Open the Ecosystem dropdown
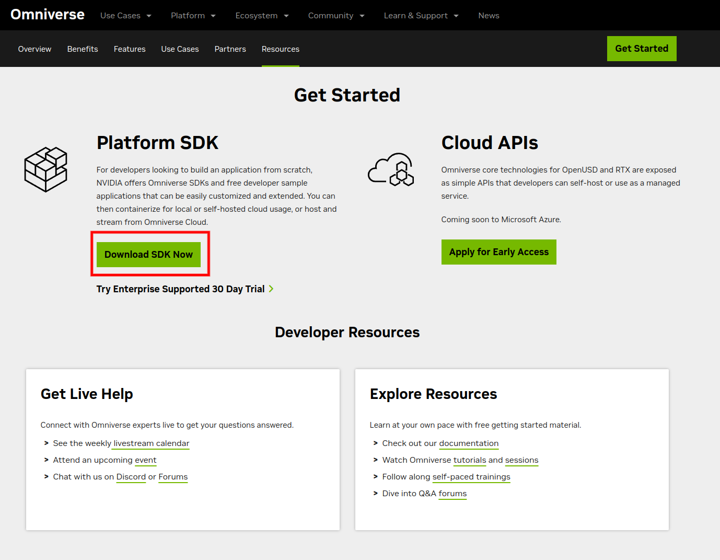The height and width of the screenshot is (560, 720). [262, 16]
